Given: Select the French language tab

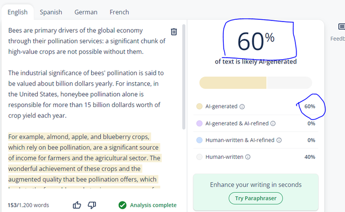Looking at the screenshot, I should pyautogui.click(x=119, y=12).
